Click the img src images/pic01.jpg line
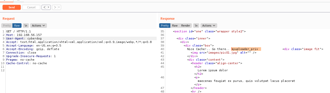The height and width of the screenshot is (93, 330). pyautogui.click(x=224, y=53)
